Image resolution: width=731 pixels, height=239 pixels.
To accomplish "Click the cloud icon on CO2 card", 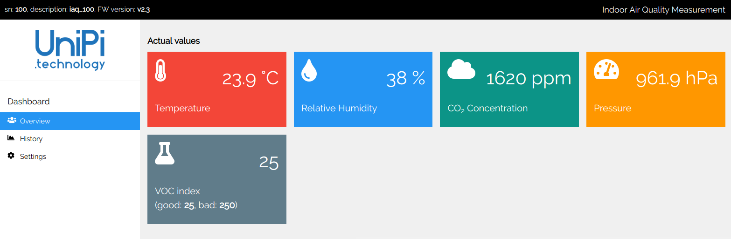I will pos(461,69).
